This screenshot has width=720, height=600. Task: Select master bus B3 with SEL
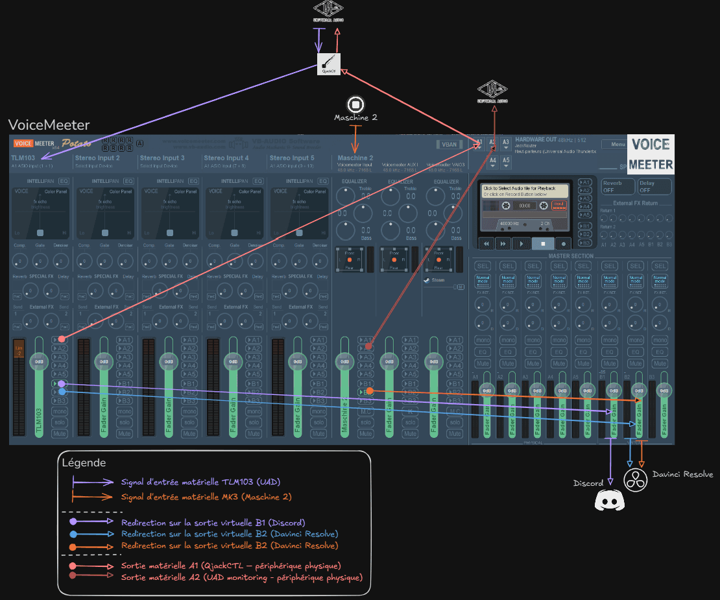click(660, 266)
